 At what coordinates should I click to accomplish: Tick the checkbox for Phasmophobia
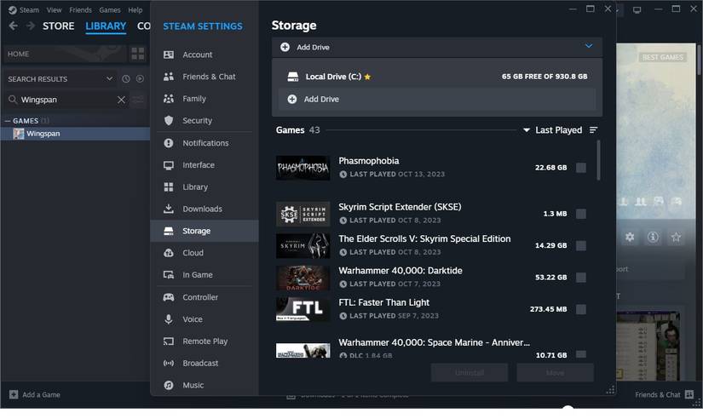click(580, 168)
